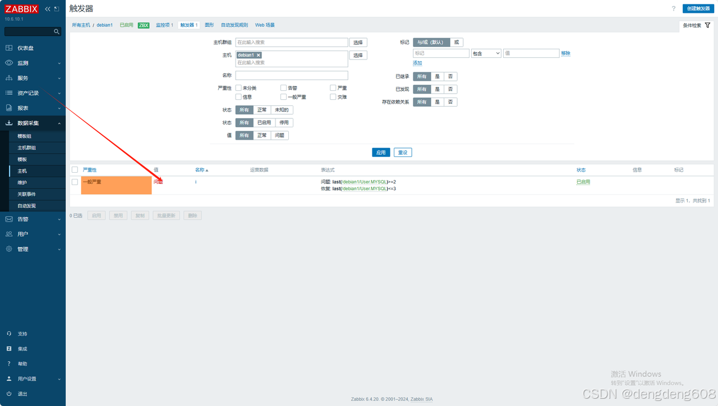Click 选择 button beside 主机群组 field

(358, 42)
